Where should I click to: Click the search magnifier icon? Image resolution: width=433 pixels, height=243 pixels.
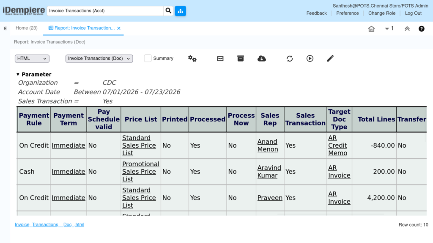[168, 11]
